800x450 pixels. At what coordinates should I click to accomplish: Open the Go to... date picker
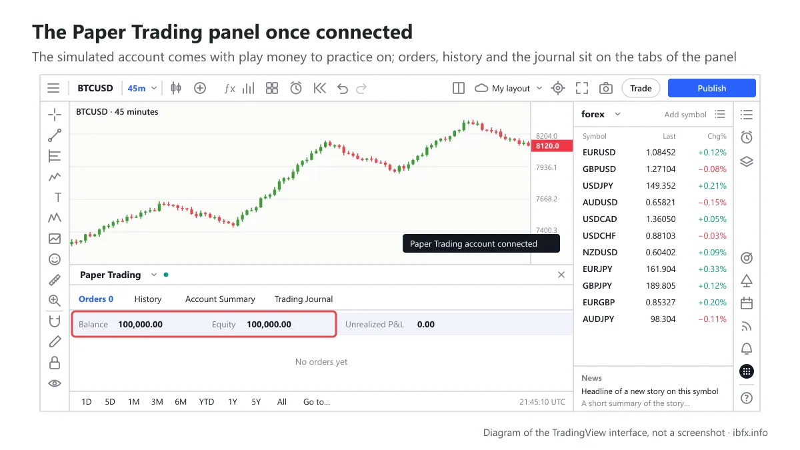[x=317, y=401]
